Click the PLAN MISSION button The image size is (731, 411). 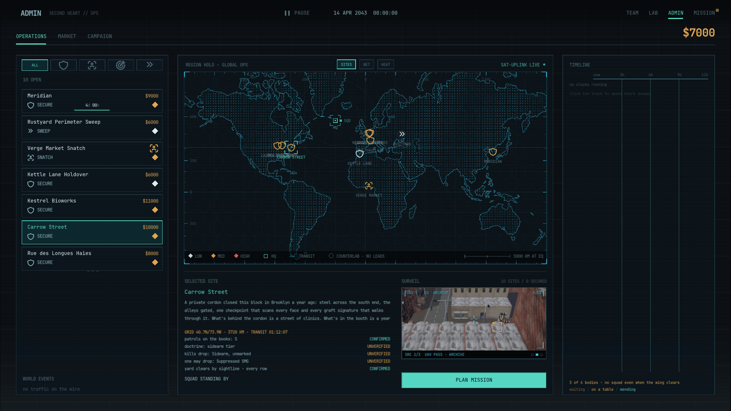[x=474, y=380]
